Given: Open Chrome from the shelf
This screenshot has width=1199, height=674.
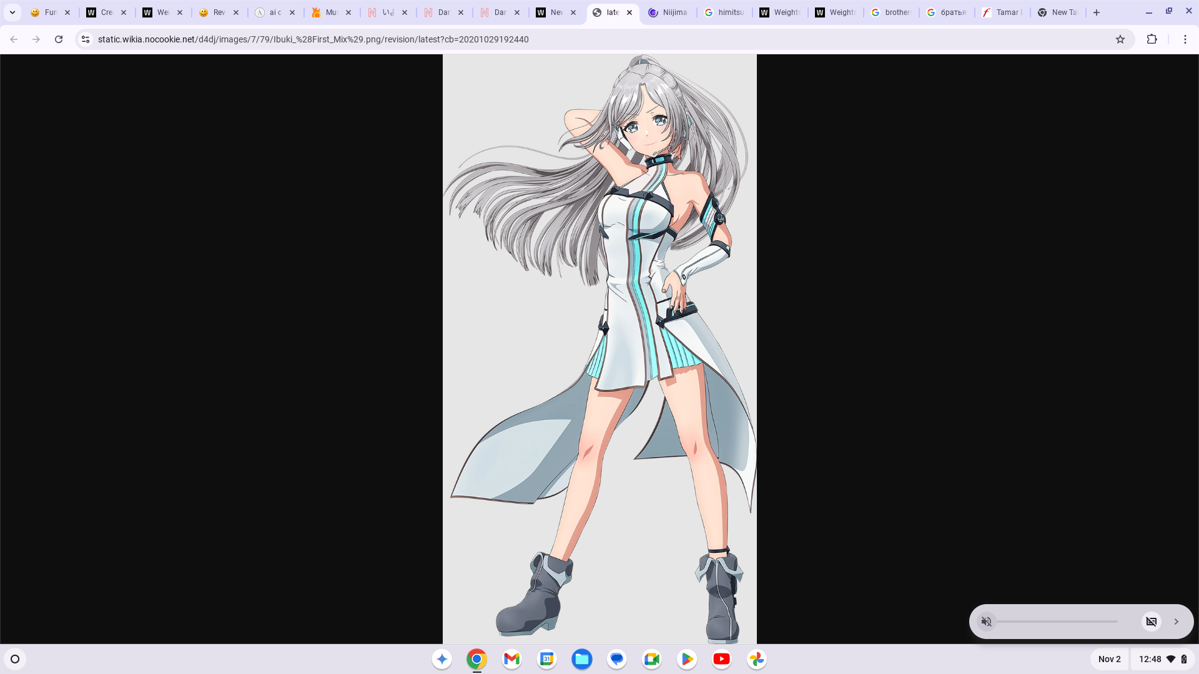Looking at the screenshot, I should point(477,659).
